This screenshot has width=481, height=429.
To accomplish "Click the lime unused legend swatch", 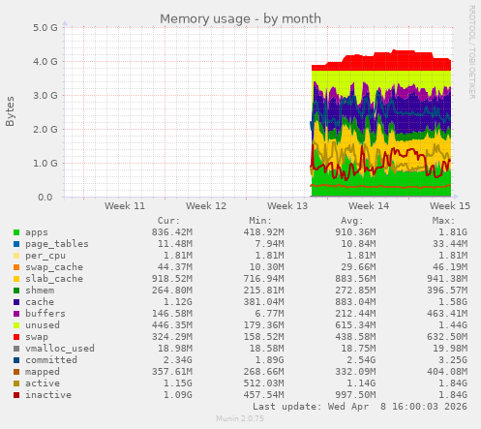I will click(x=16, y=325).
